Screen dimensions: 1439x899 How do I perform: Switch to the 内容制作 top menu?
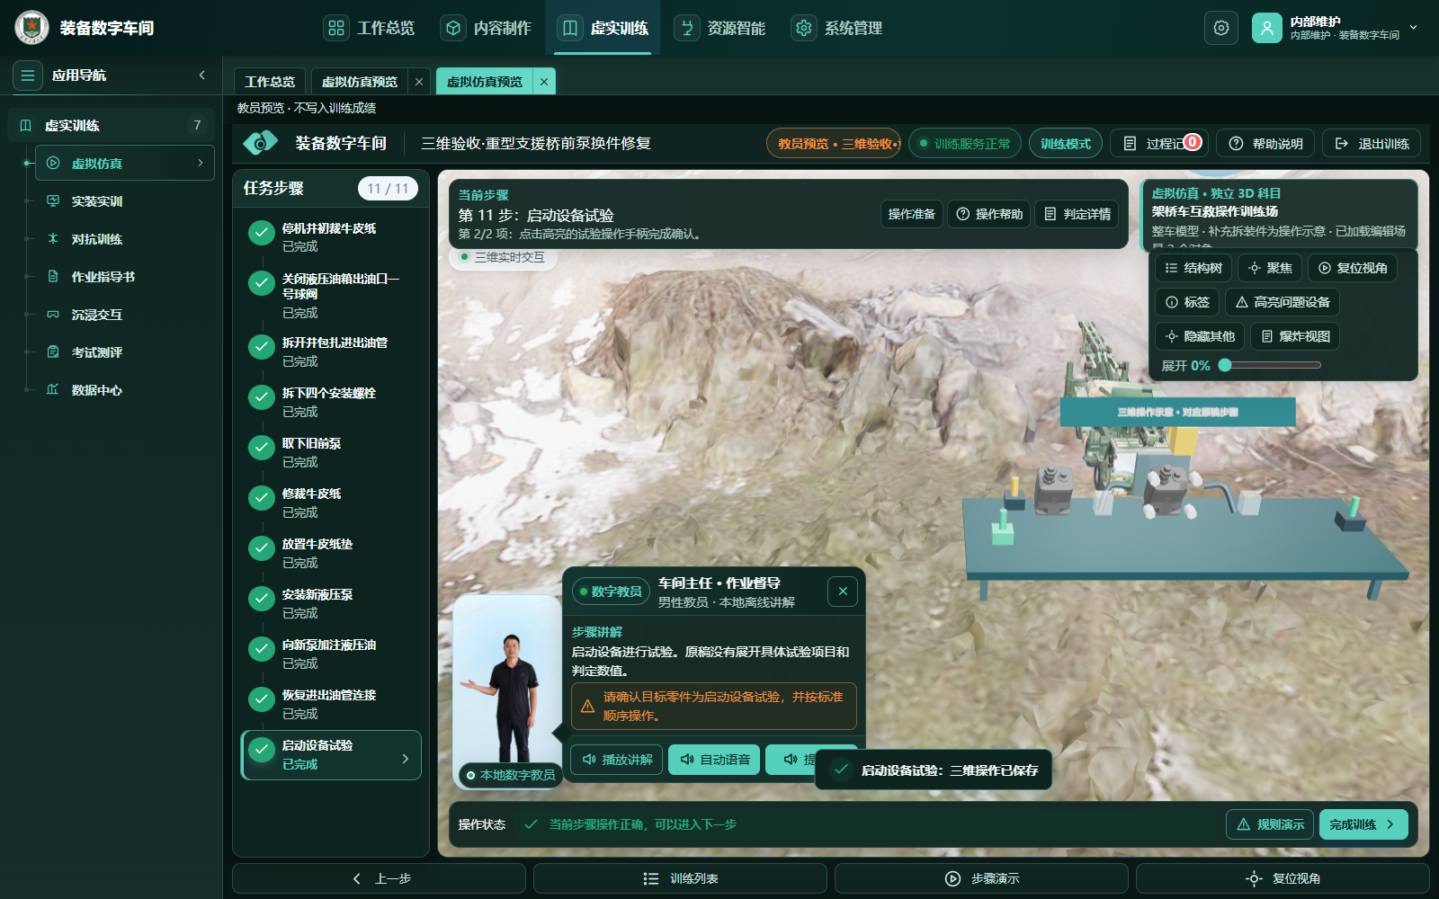coord(487,28)
